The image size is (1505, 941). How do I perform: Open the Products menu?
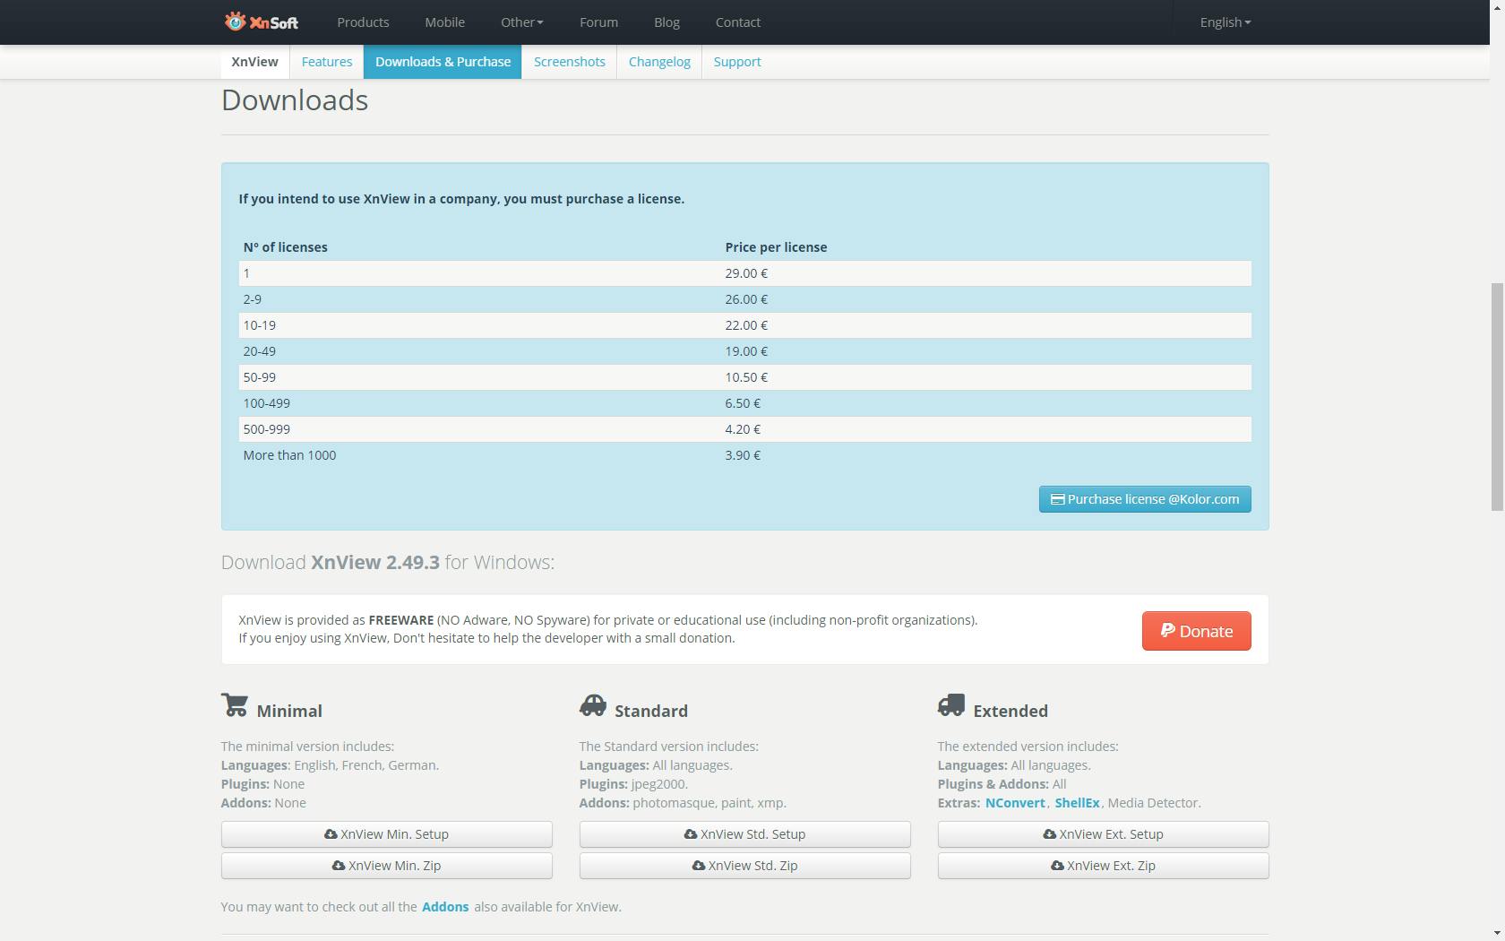[x=363, y=22]
